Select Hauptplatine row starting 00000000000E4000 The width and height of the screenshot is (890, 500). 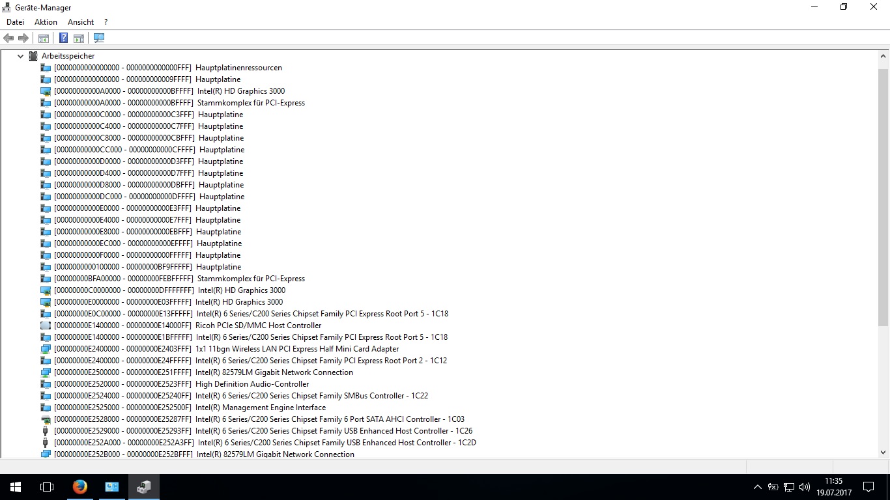[x=147, y=220]
